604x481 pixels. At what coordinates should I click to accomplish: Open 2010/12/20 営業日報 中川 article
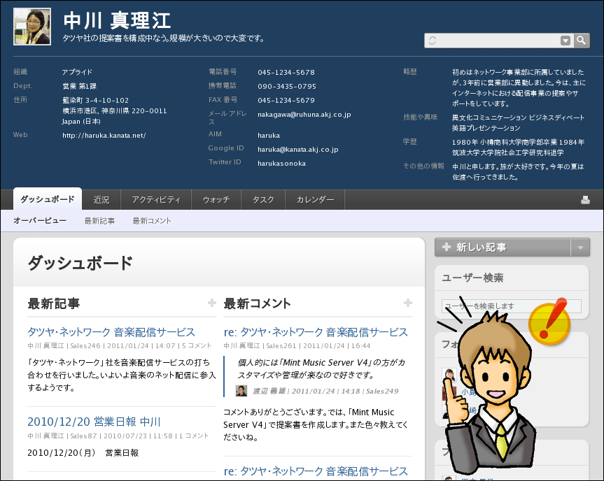point(94,422)
